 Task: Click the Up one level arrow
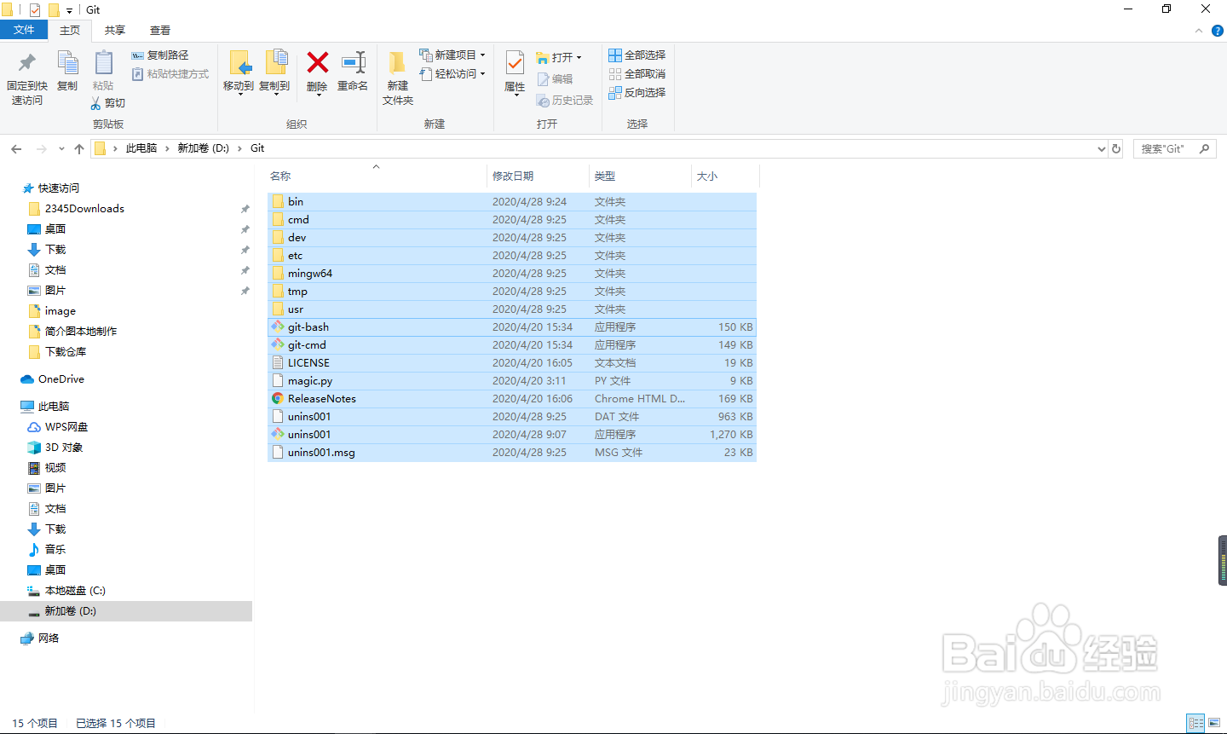pyautogui.click(x=79, y=148)
